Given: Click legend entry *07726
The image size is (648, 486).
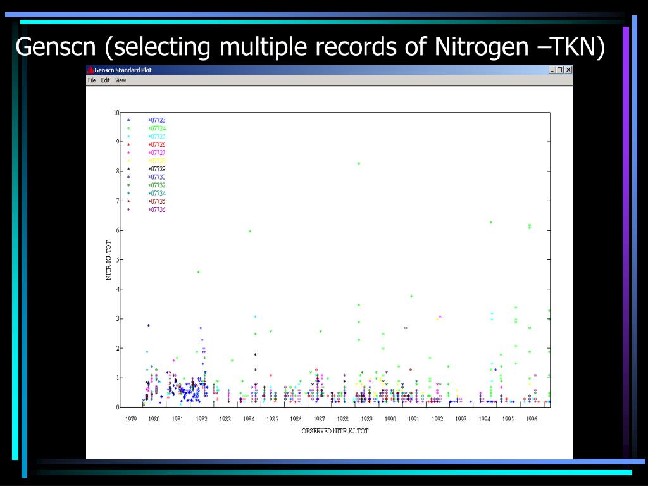Looking at the screenshot, I should click(x=157, y=145).
